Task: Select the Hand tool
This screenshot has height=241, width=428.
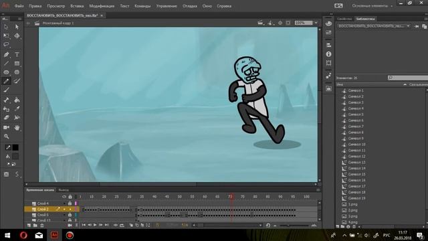Action: click(17, 128)
